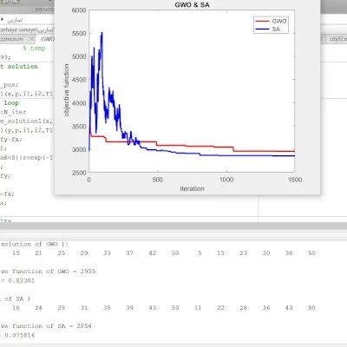Image resolution: width=347 pixels, height=347 pixels.
Task: Click value 11 in SA solution row
Action: point(198,308)
